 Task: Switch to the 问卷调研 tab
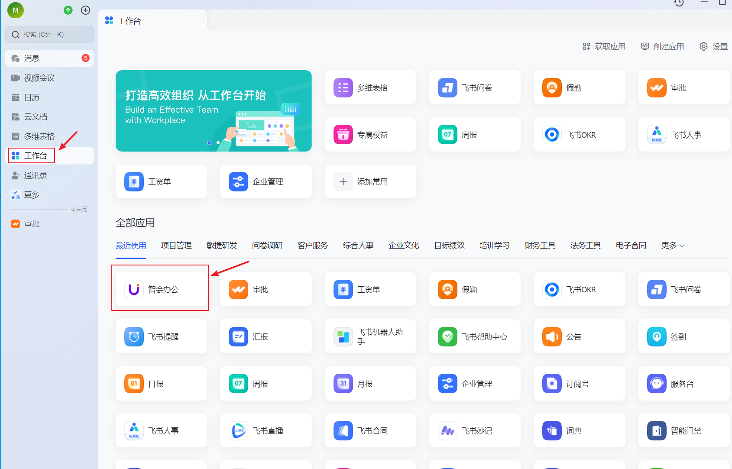click(x=267, y=246)
